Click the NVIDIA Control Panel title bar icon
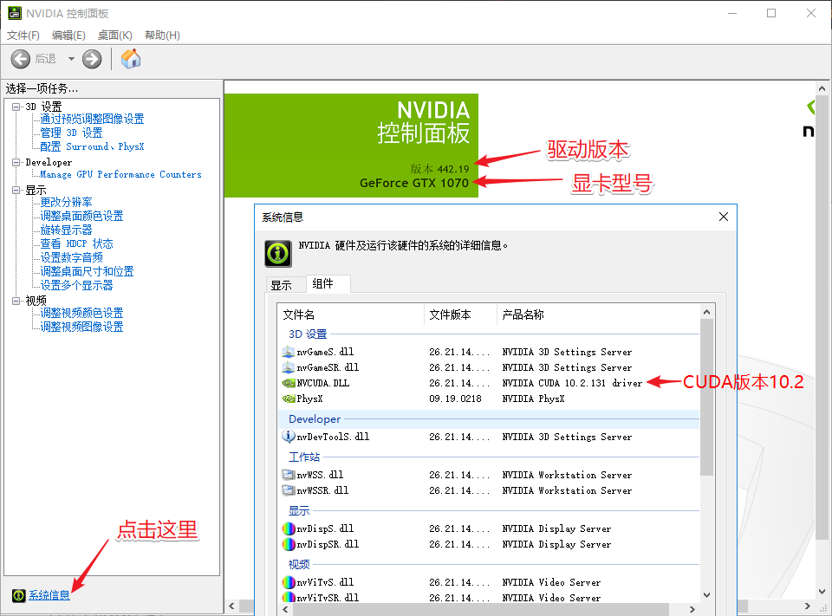 coord(15,13)
